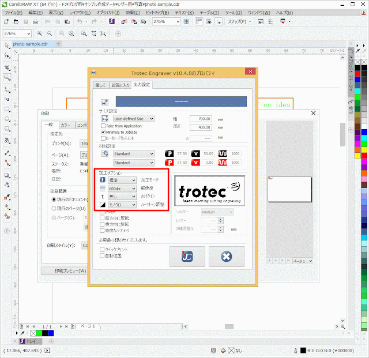Select the Text tool in the toolbox
The image size is (369, 358).
coord(7,141)
